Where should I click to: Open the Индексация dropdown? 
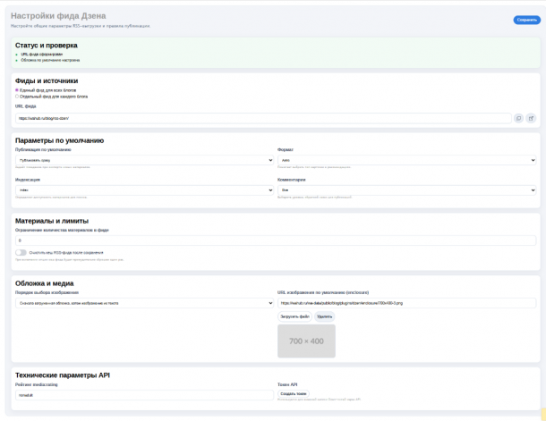click(144, 189)
